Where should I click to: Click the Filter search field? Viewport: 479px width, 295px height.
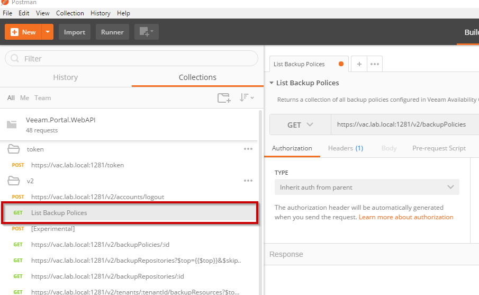coord(131,58)
